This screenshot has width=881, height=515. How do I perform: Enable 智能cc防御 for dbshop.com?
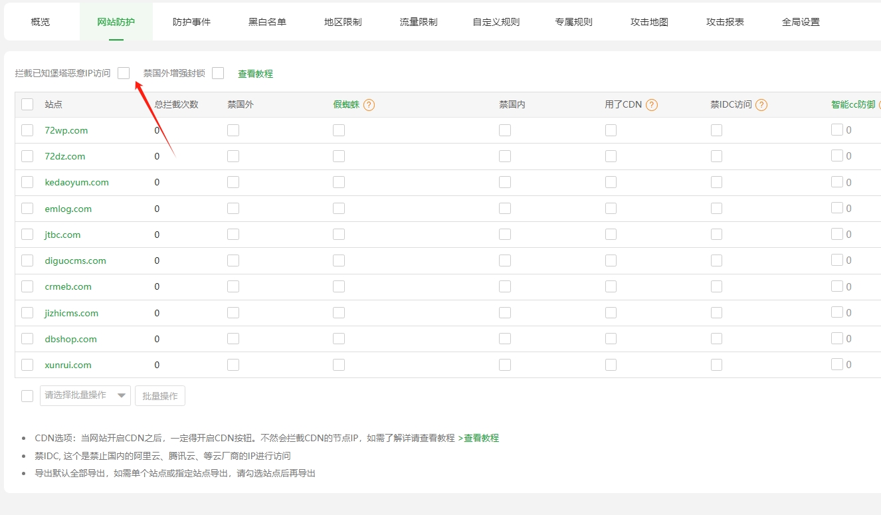pyautogui.click(x=837, y=338)
